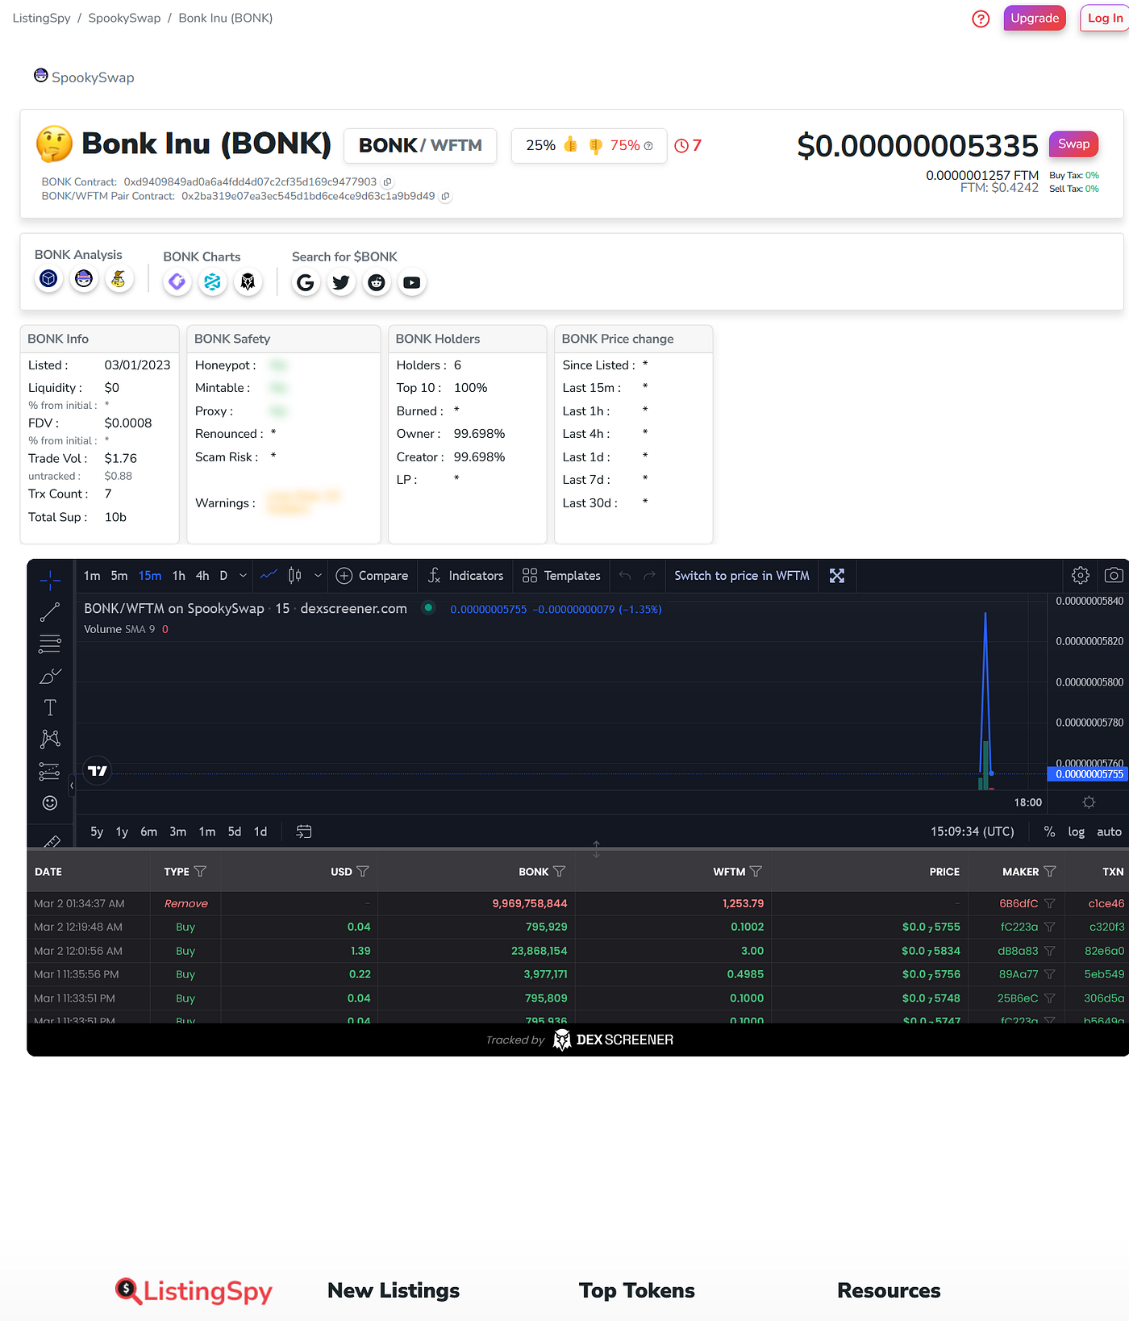Vote thumbs down for BONK
Image resolution: width=1129 pixels, height=1321 pixels.
[x=596, y=146]
